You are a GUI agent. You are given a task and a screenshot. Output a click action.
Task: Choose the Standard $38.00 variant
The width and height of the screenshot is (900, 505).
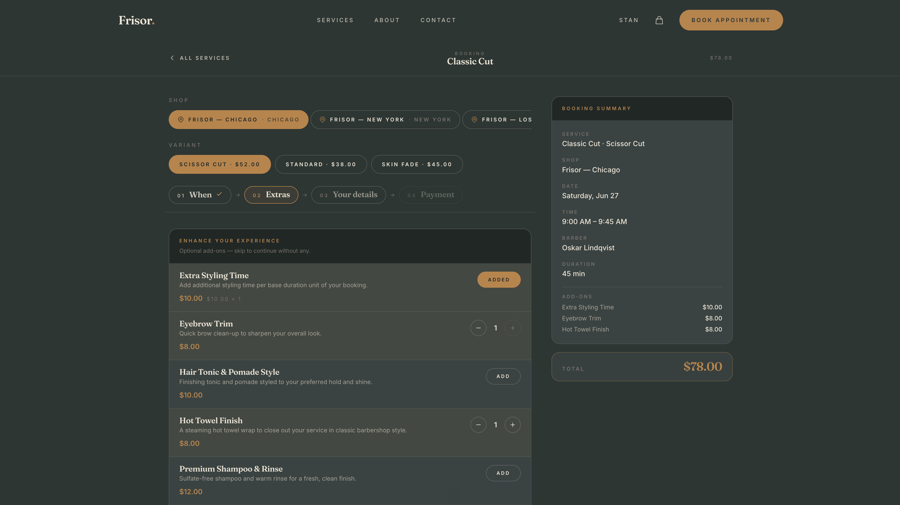click(321, 164)
